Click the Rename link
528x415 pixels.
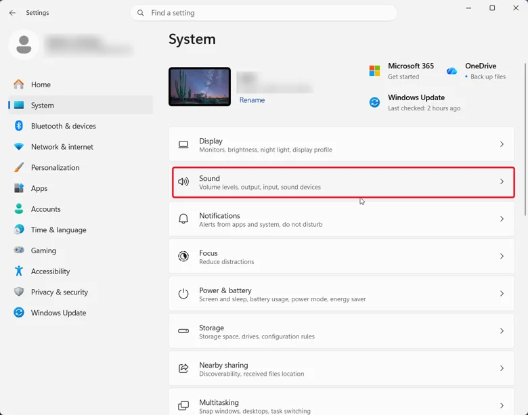[x=252, y=100]
